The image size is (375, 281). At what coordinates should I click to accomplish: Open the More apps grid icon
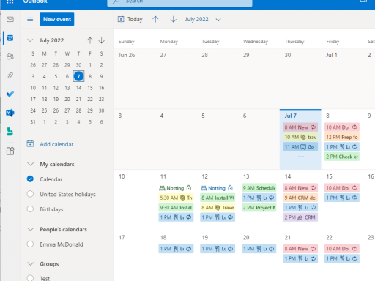10,151
